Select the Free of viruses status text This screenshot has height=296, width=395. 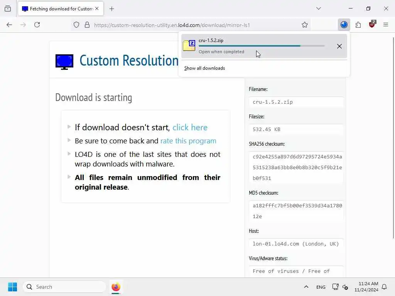pyautogui.click(x=291, y=271)
